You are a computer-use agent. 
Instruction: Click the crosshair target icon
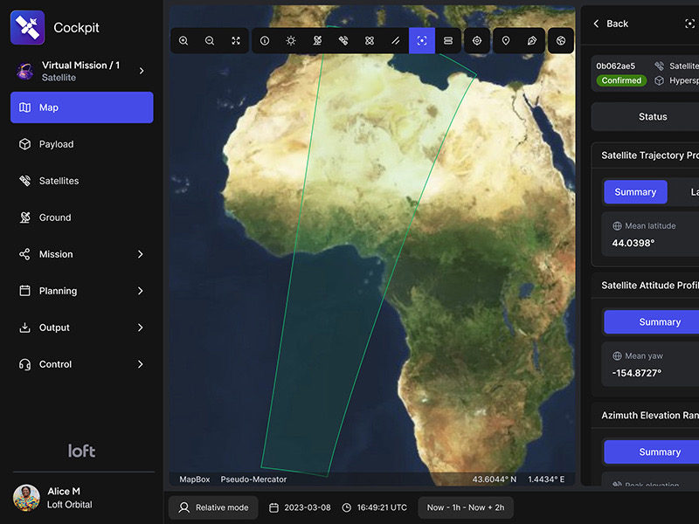pos(476,41)
